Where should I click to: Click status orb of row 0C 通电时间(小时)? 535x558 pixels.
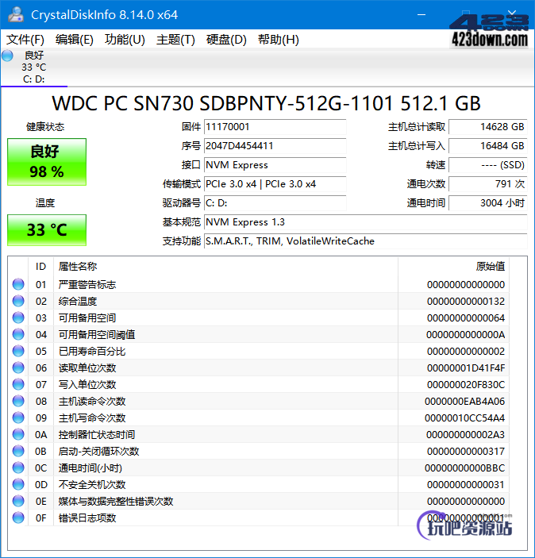(x=18, y=468)
